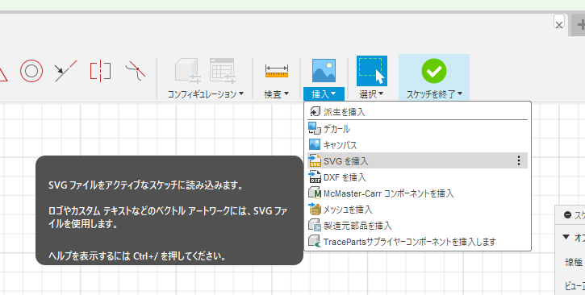Click the configuration cube icon
Image resolution: width=585 pixels, height=295 pixels.
coord(188,70)
